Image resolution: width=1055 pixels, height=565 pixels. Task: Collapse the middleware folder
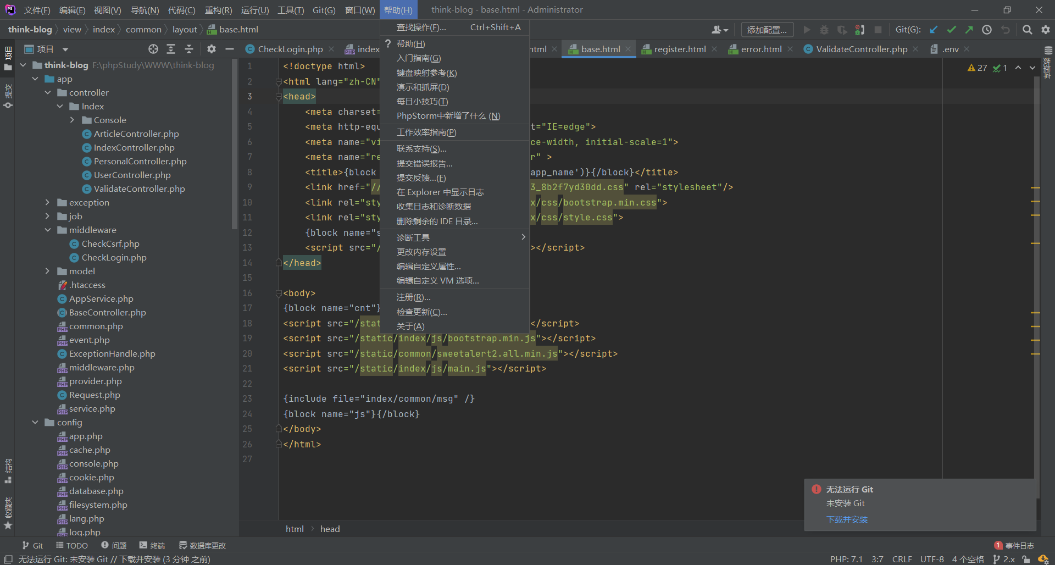coord(48,230)
